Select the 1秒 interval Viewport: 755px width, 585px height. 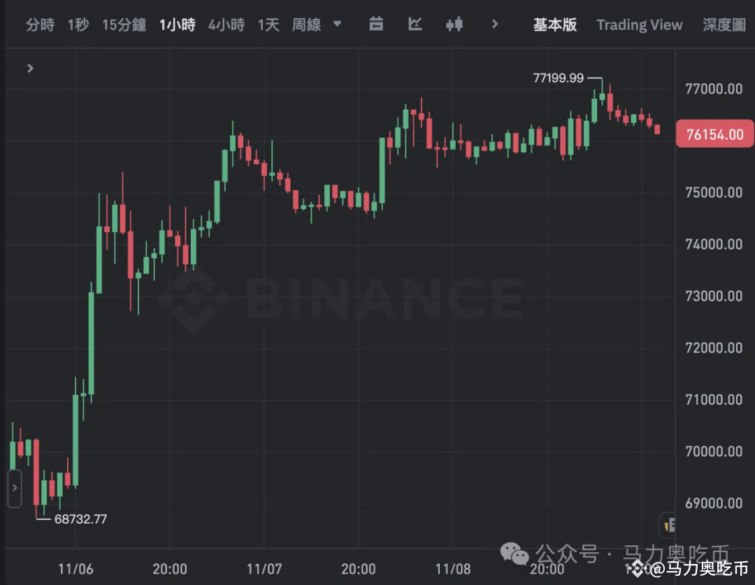(x=78, y=25)
